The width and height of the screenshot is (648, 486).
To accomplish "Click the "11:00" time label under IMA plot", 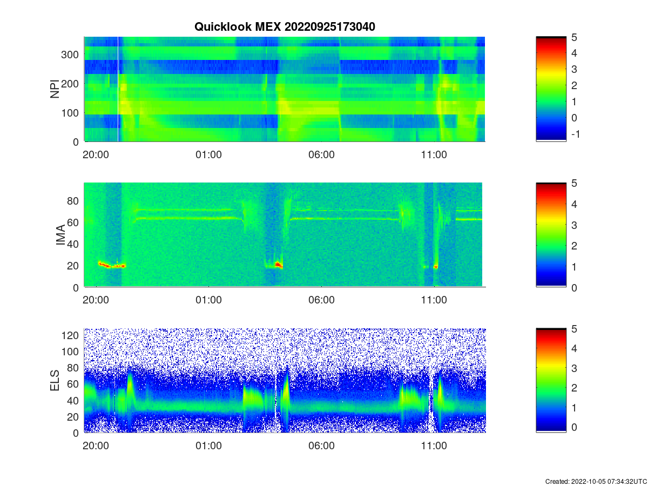I will coord(434,300).
